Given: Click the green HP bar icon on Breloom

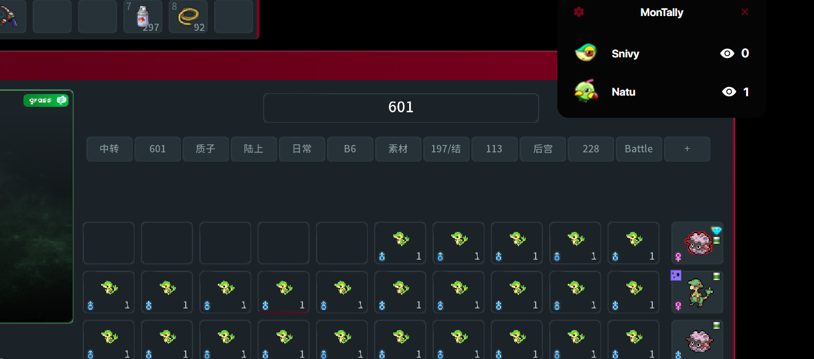Looking at the screenshot, I should [x=716, y=276].
